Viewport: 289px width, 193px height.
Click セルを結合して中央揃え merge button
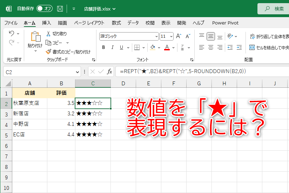[269, 48]
